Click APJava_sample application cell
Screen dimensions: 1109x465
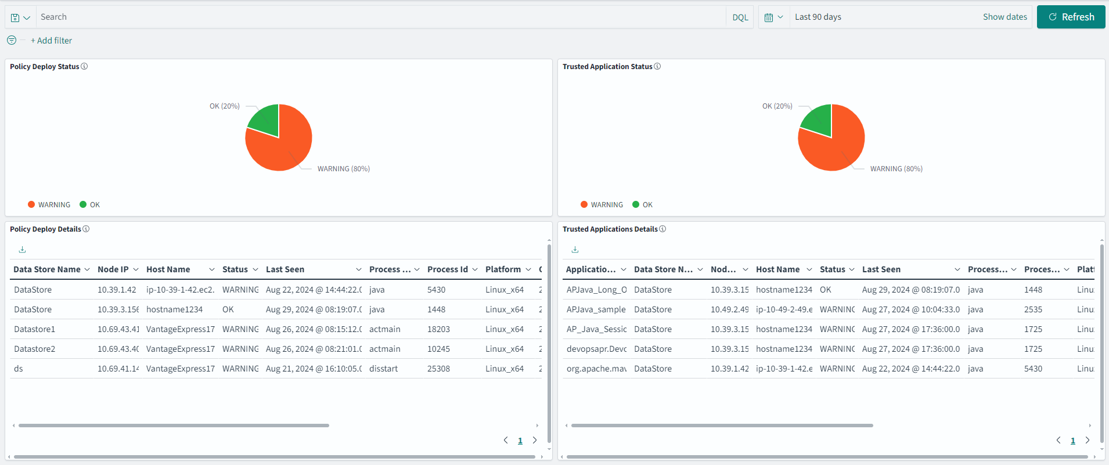(x=596, y=309)
